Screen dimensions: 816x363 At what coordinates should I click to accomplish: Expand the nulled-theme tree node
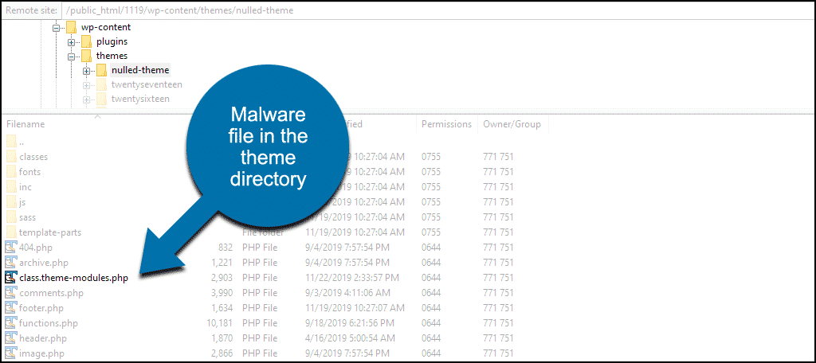[86, 71]
